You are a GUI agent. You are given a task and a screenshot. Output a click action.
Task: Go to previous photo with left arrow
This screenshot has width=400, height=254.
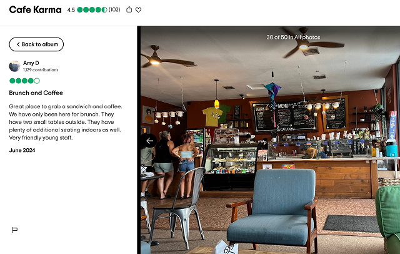pos(149,140)
